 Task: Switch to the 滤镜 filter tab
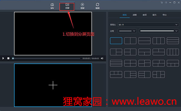coord(135,15)
